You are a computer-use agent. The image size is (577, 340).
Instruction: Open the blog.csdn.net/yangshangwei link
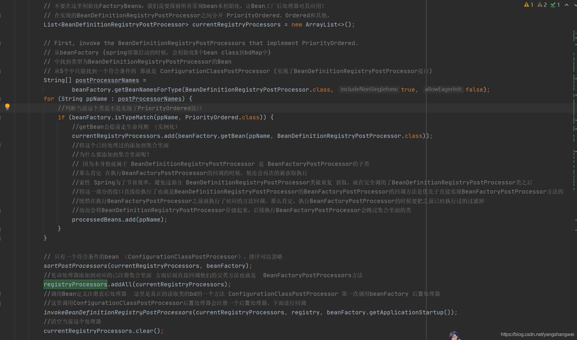537,334
